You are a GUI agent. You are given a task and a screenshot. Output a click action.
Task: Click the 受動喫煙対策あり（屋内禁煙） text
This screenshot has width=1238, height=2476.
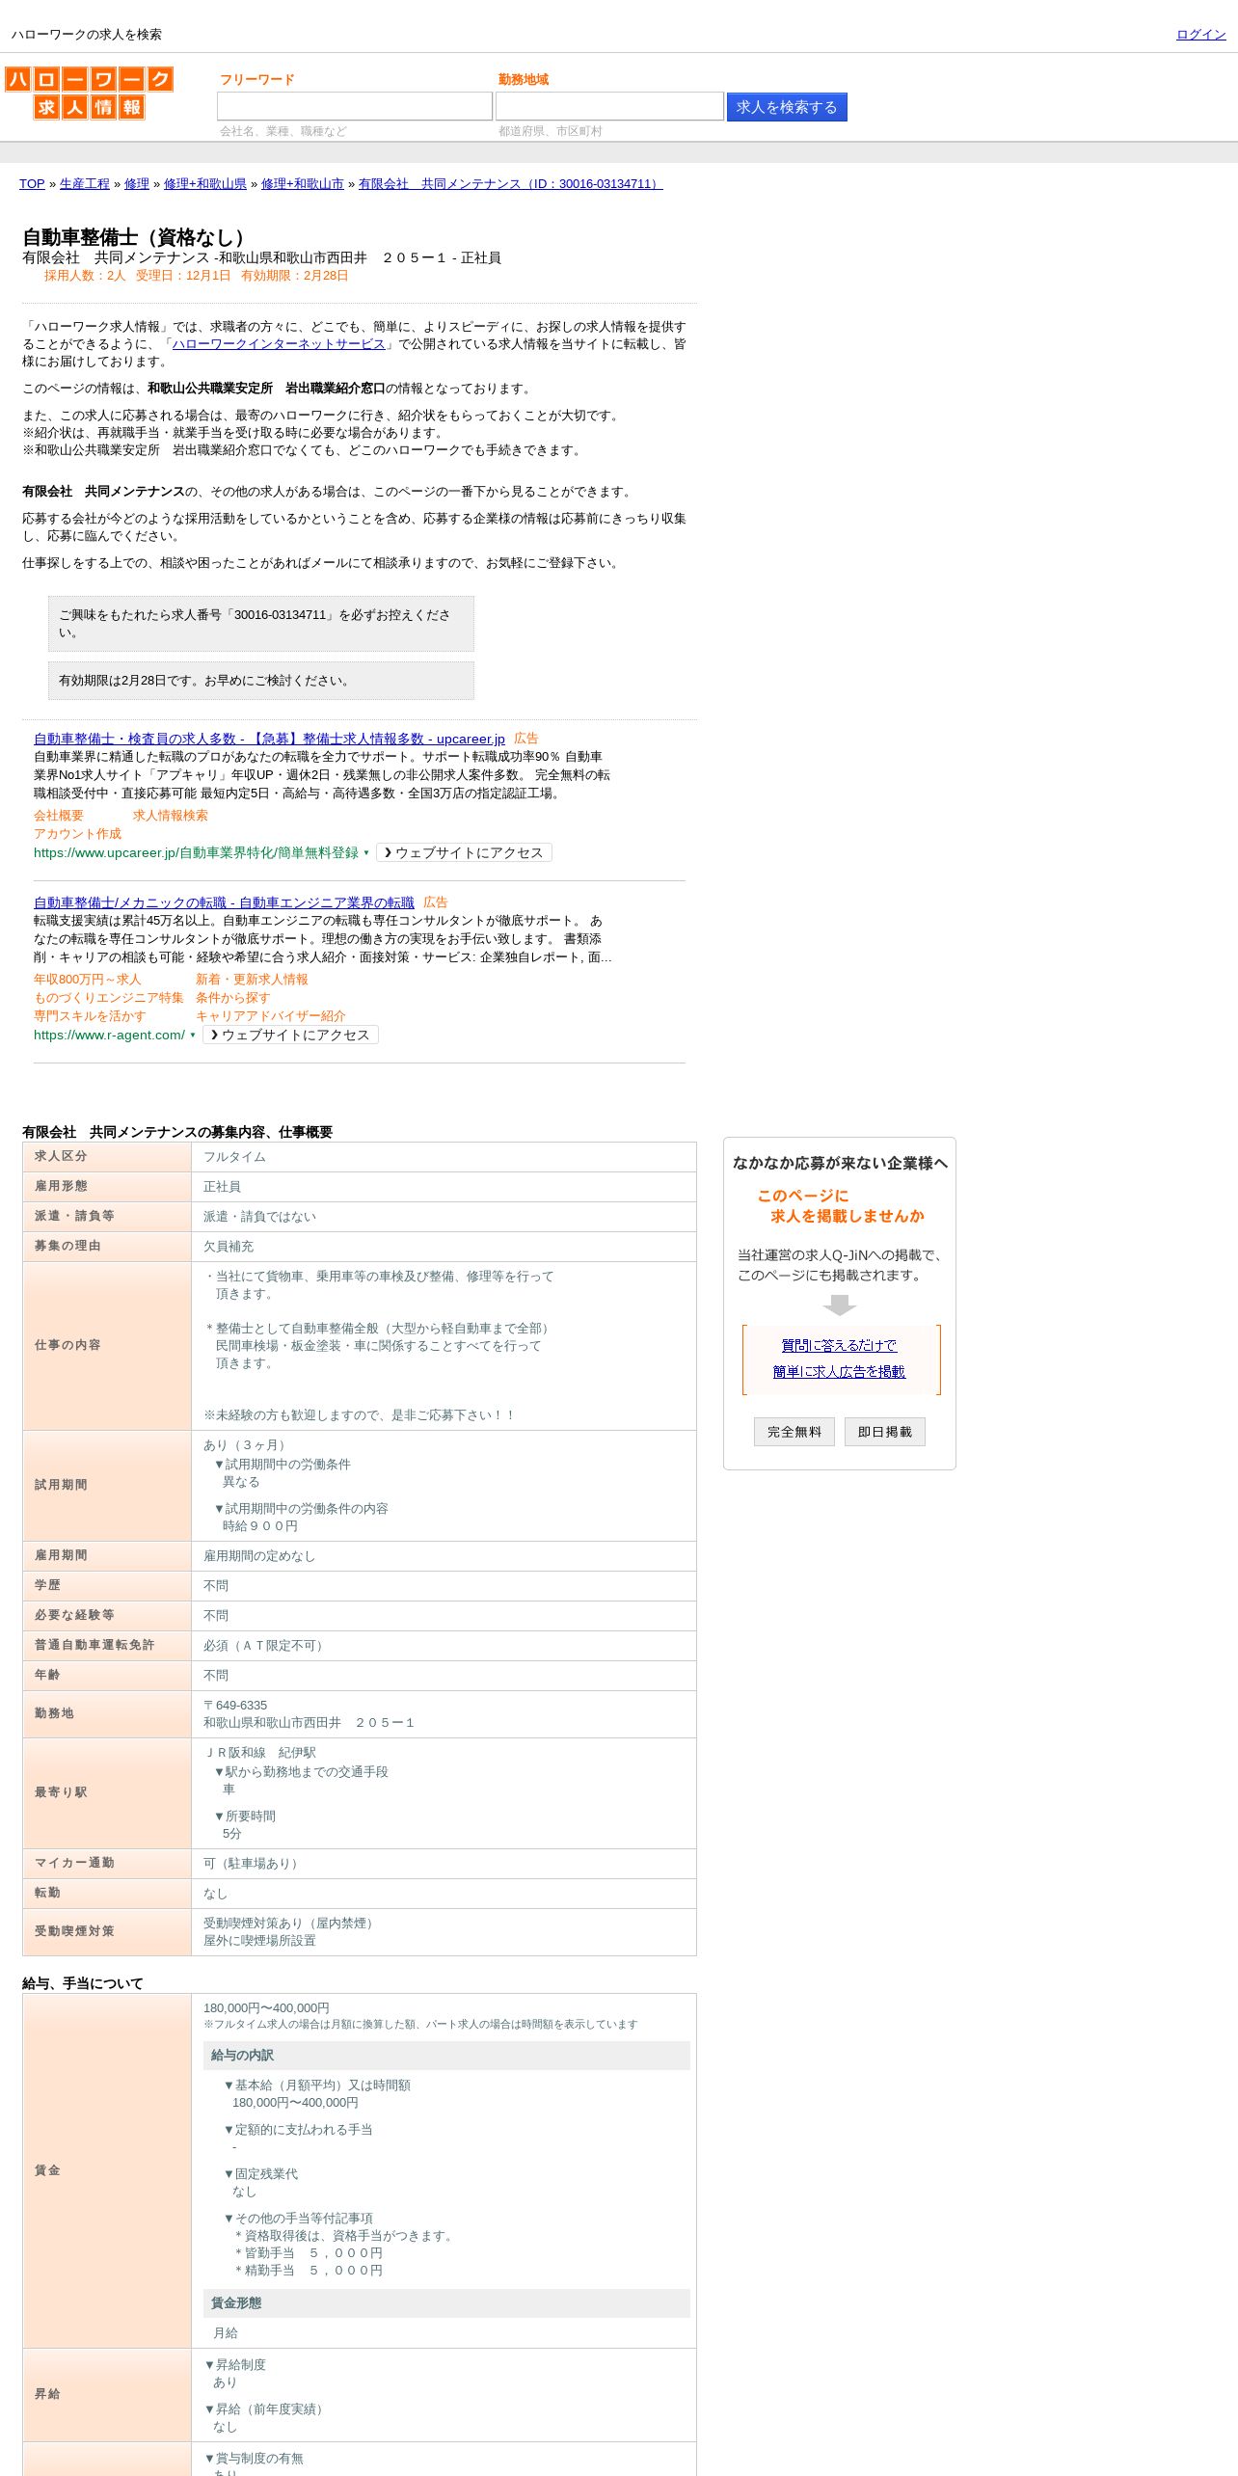pos(291,1923)
